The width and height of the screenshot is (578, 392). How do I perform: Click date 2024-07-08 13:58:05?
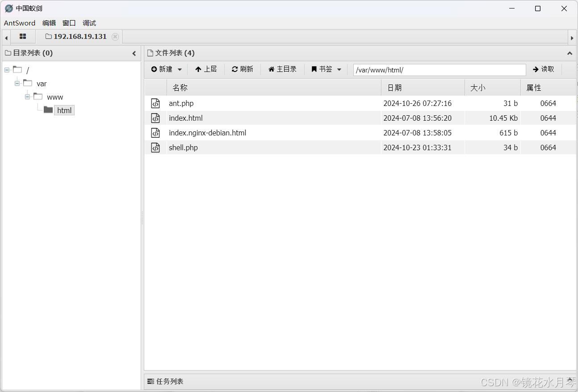pyautogui.click(x=418, y=133)
